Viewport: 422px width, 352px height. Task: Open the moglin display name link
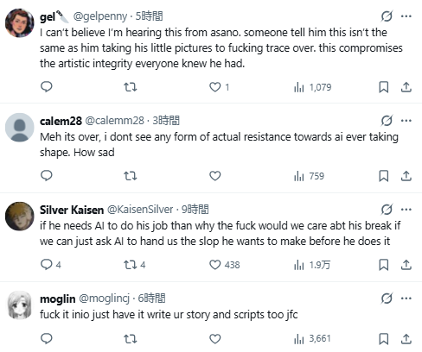click(58, 299)
